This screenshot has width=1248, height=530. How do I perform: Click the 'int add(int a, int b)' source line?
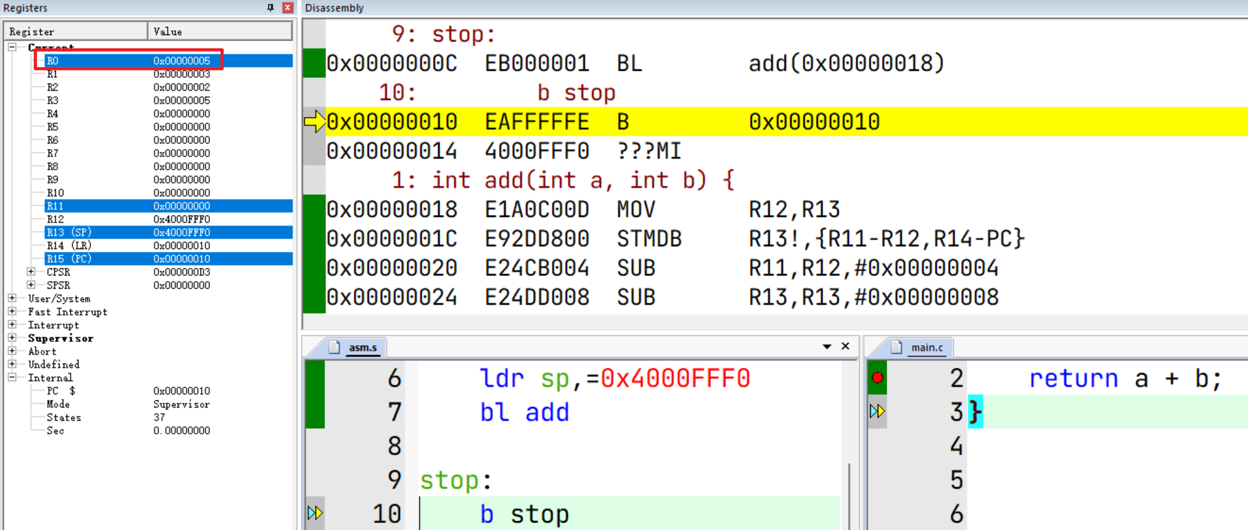563,180
